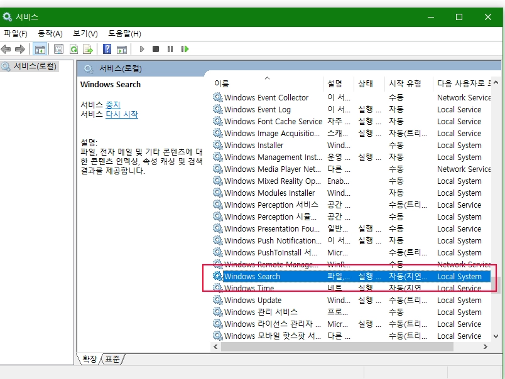
Task: Click the Forward arrow toolbar icon
Action: [20, 49]
